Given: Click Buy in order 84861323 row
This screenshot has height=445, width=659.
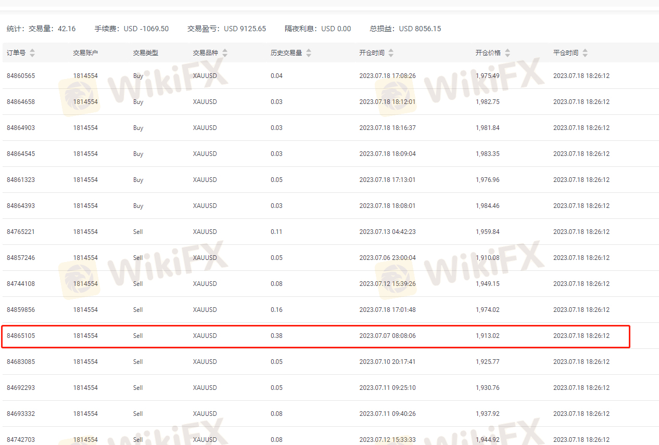Looking at the screenshot, I should tap(138, 180).
